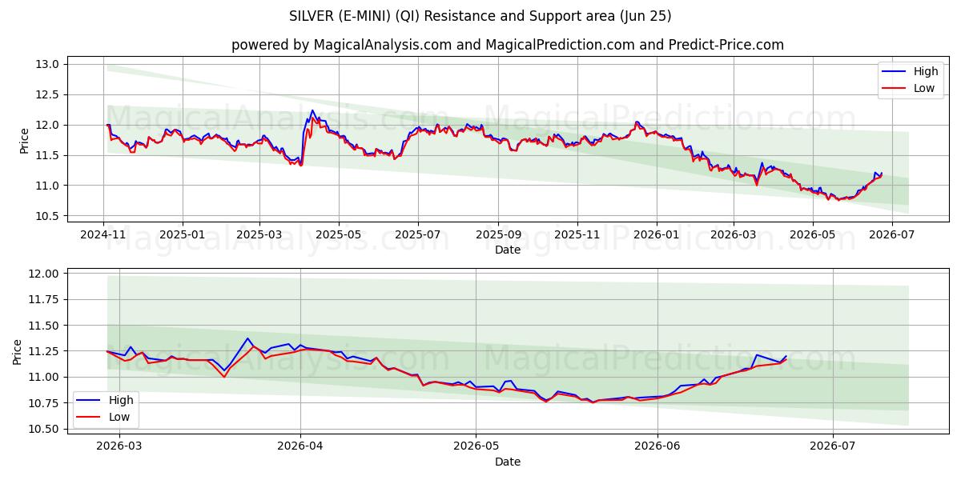This screenshot has width=961, height=480.
Task: Click top chart x-axis label '2025-03'
Action: click(x=259, y=234)
